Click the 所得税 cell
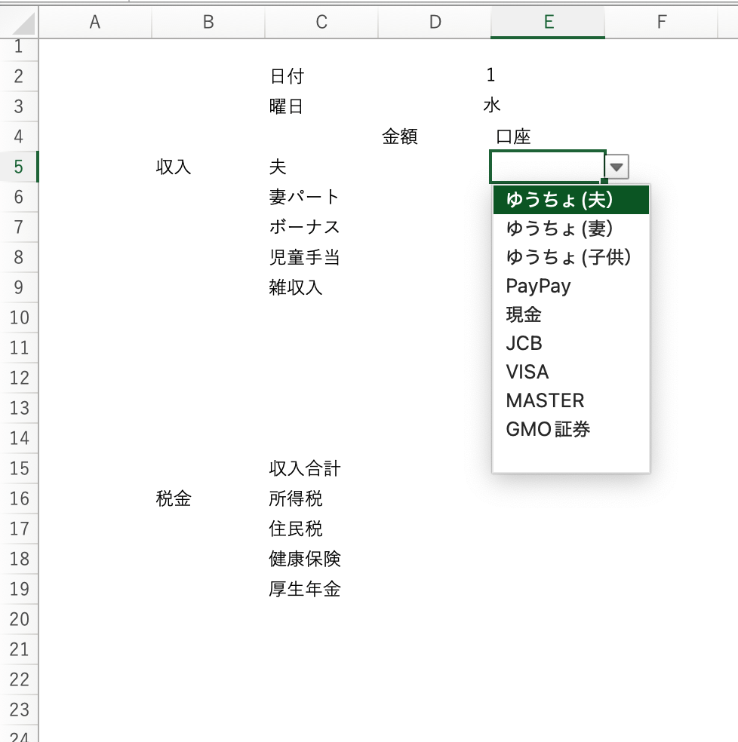 point(296,498)
